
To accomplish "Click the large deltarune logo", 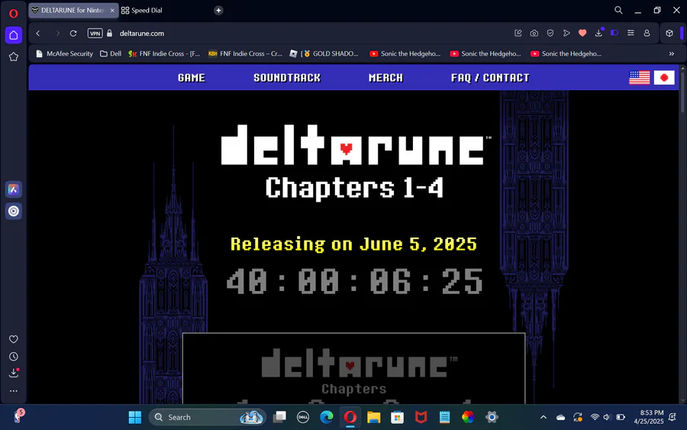I will pos(355,146).
